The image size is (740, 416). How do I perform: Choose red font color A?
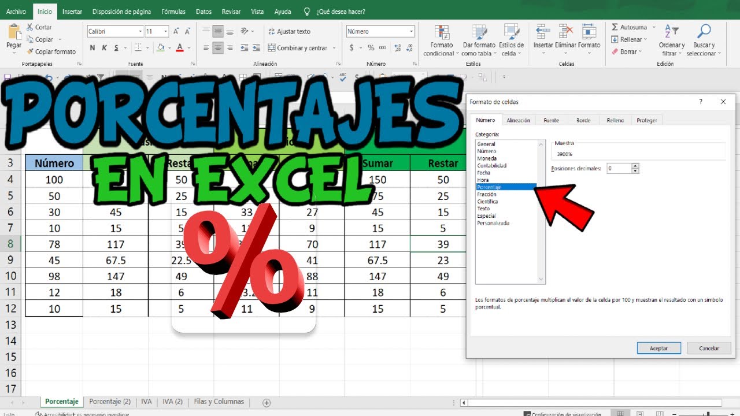point(180,48)
